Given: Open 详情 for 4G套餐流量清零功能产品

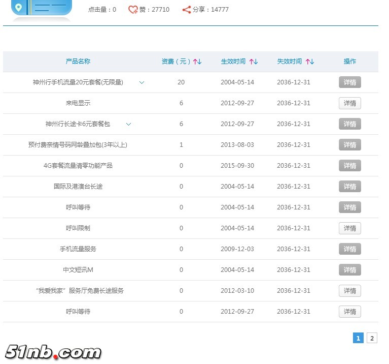Looking at the screenshot, I should [x=350, y=166].
